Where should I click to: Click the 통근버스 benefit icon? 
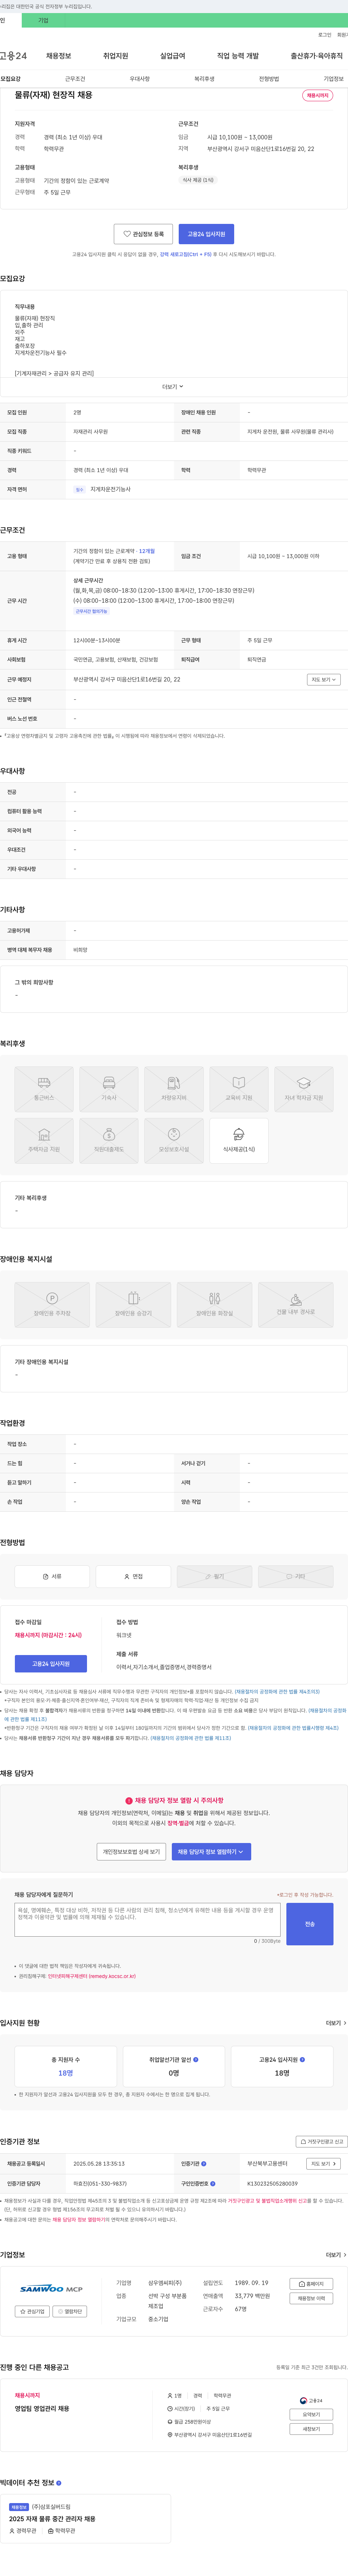44,1089
